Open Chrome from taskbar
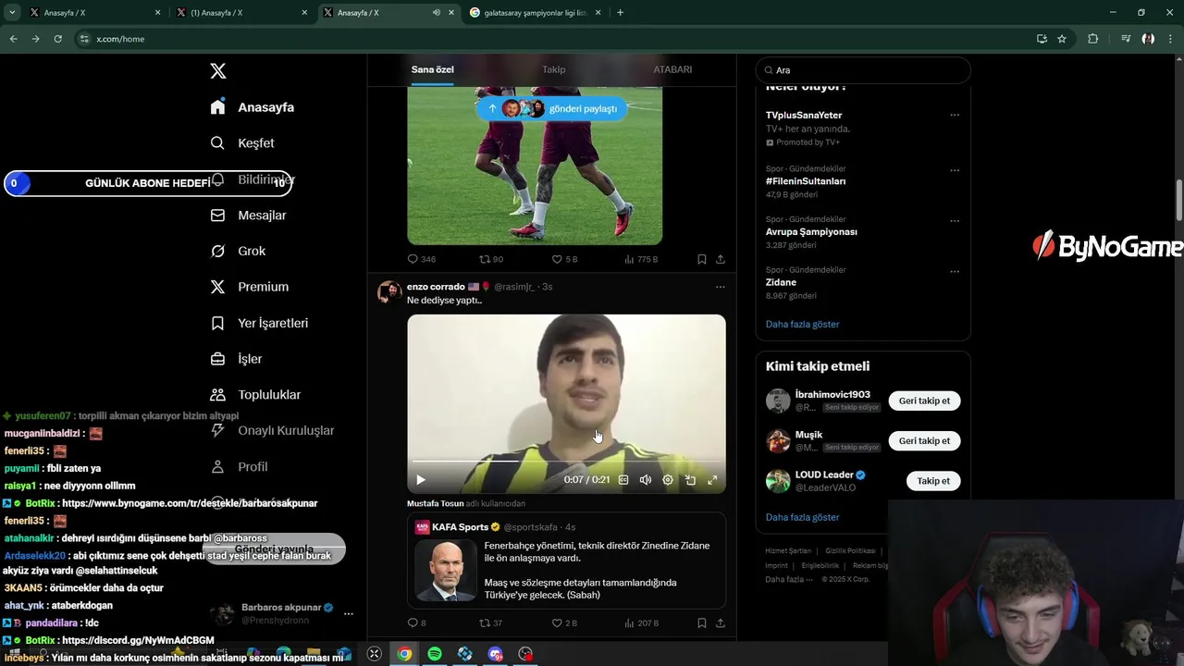This screenshot has width=1184, height=666. (x=404, y=654)
